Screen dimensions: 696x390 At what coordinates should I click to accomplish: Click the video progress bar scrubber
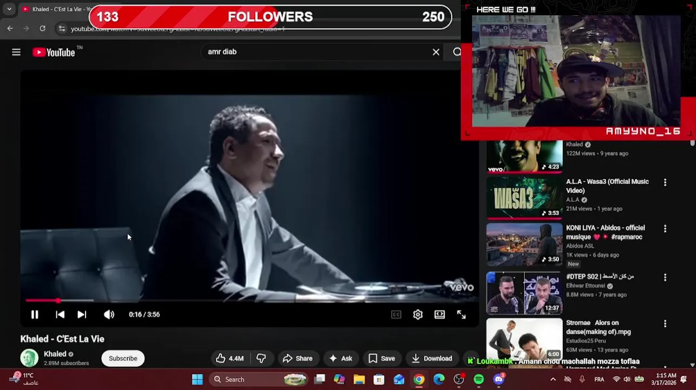(58, 300)
